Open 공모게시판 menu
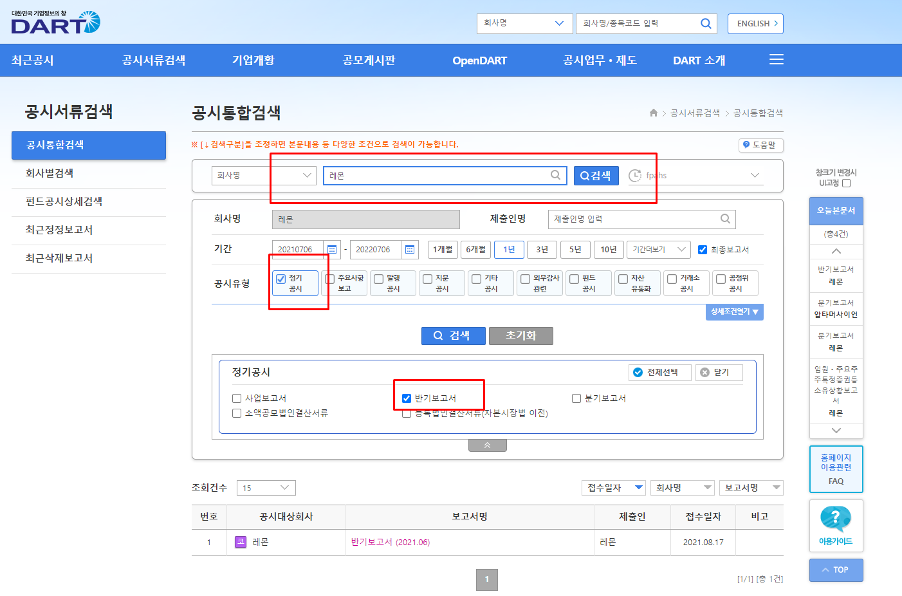 coord(369,61)
